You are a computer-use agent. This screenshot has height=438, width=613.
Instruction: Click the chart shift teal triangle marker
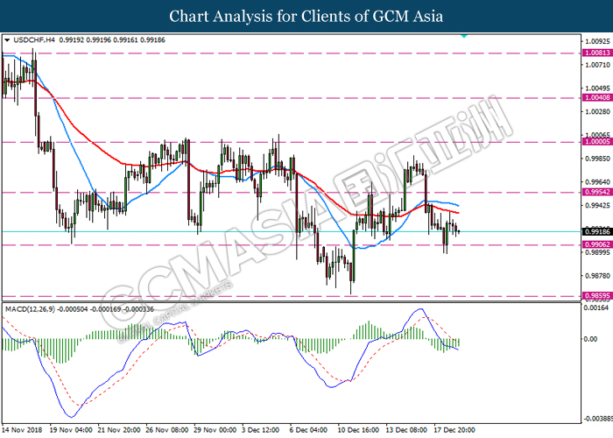(x=464, y=36)
